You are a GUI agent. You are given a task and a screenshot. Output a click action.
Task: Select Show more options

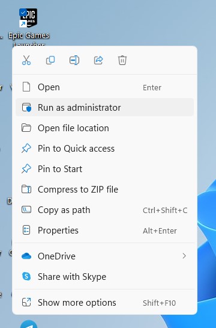[x=104, y=303]
